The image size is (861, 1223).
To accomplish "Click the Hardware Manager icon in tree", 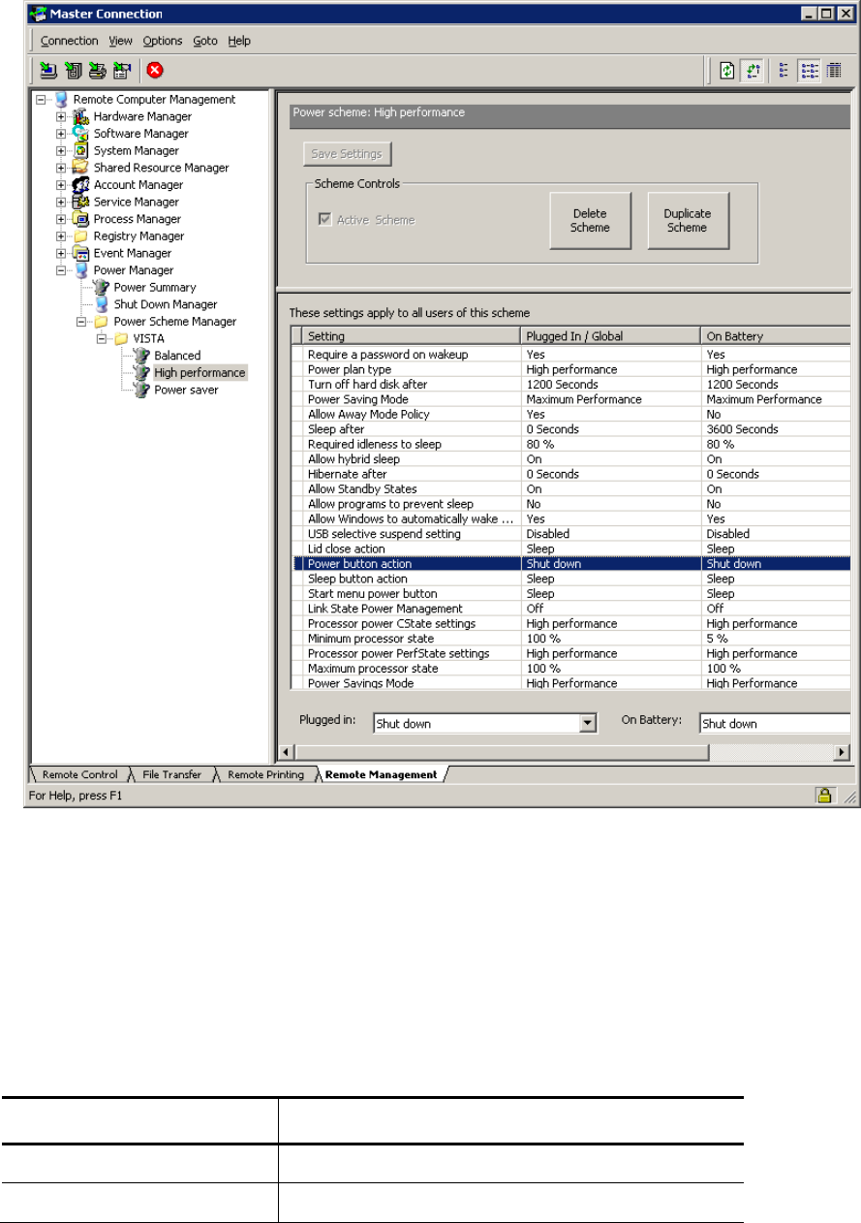I will coord(82,116).
